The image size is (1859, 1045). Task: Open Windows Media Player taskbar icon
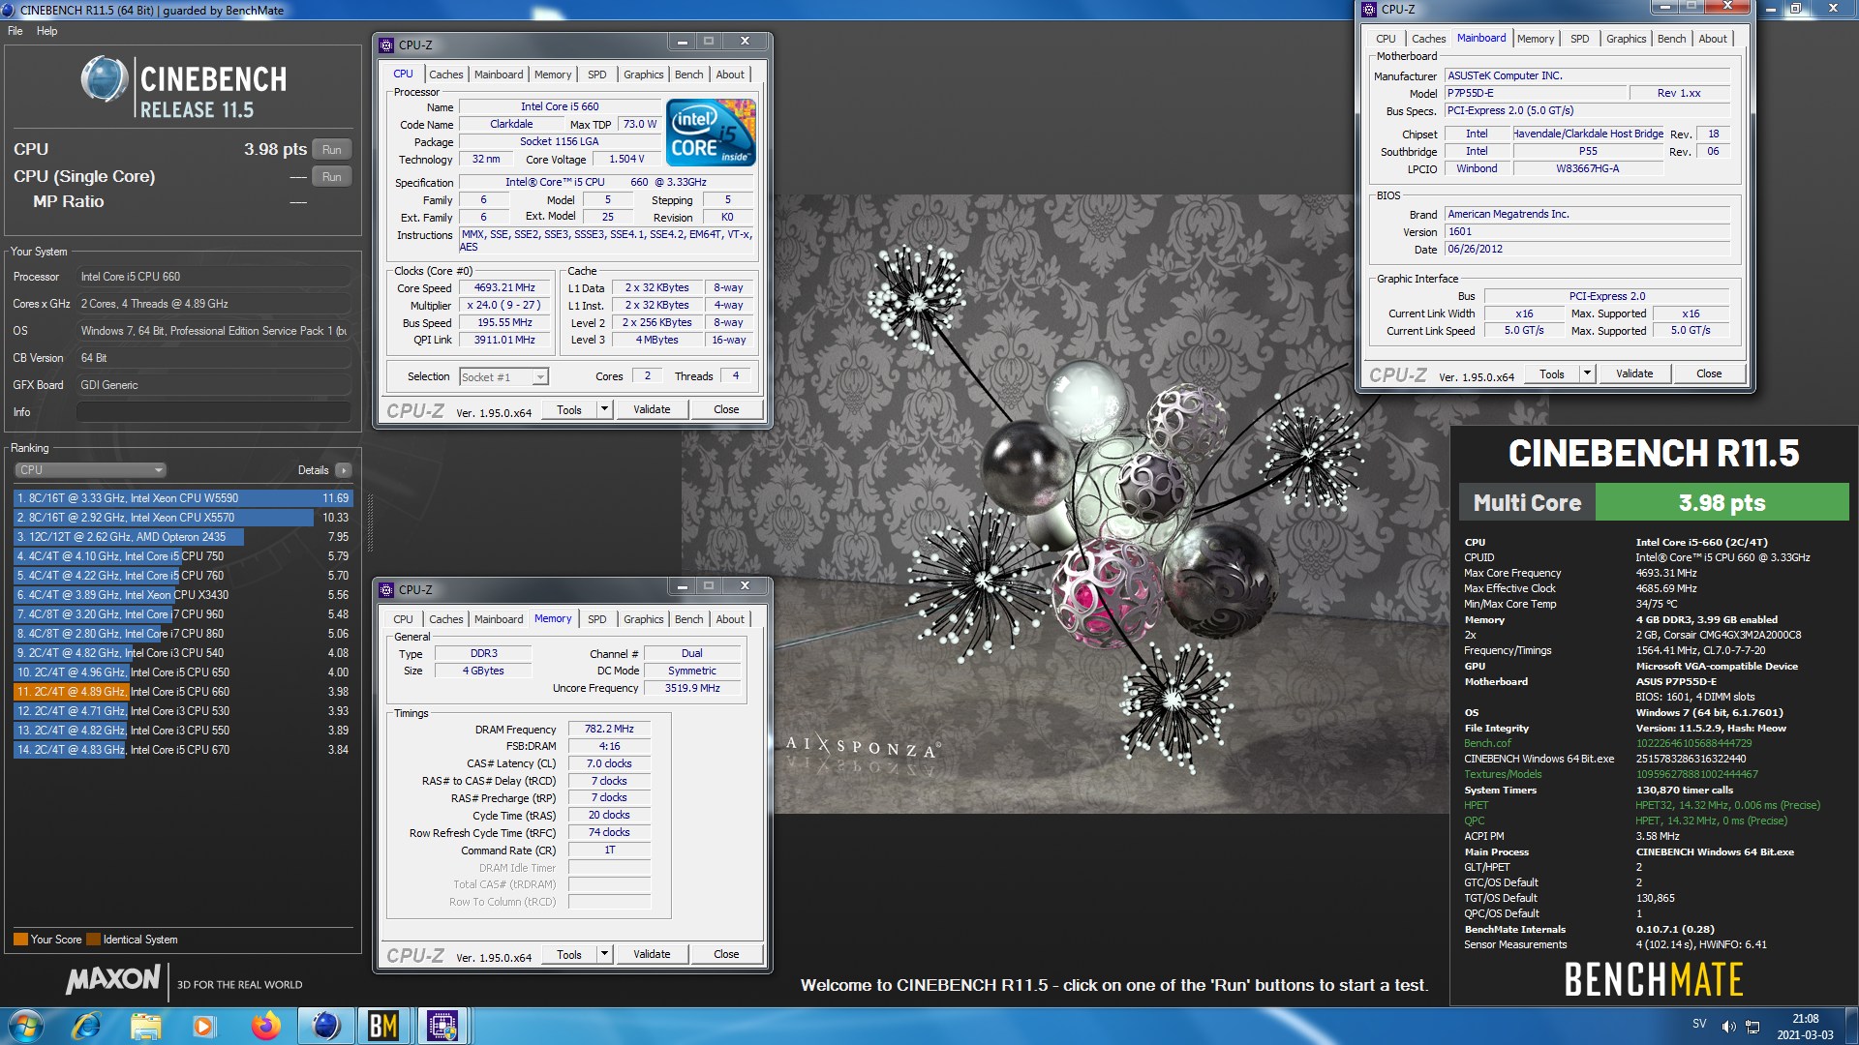coord(204,1026)
